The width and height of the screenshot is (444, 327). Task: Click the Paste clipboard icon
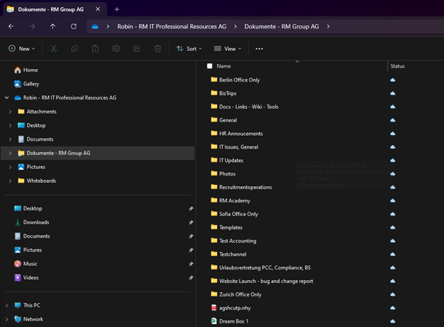(95, 49)
